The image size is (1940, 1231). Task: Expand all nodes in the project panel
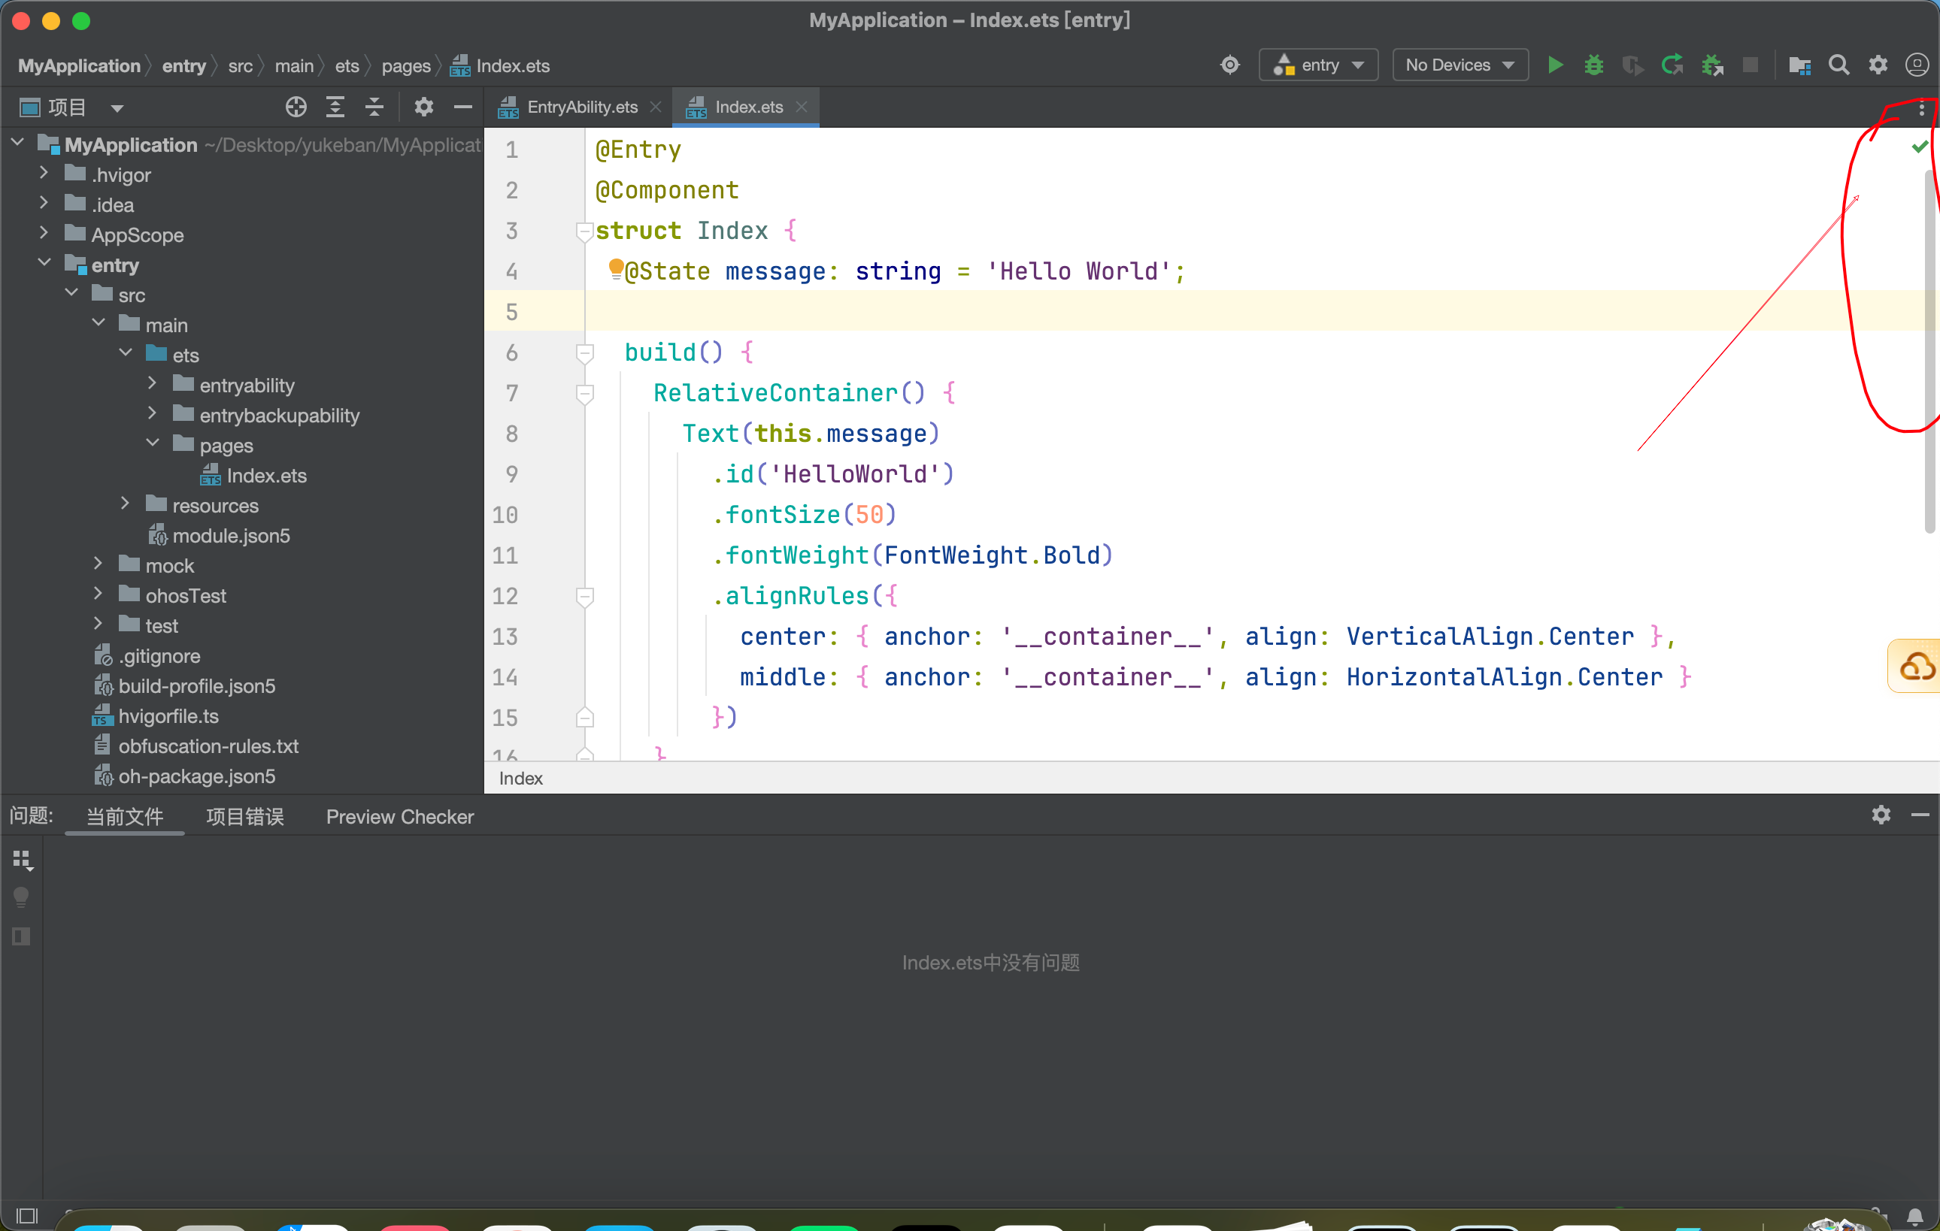click(x=335, y=107)
